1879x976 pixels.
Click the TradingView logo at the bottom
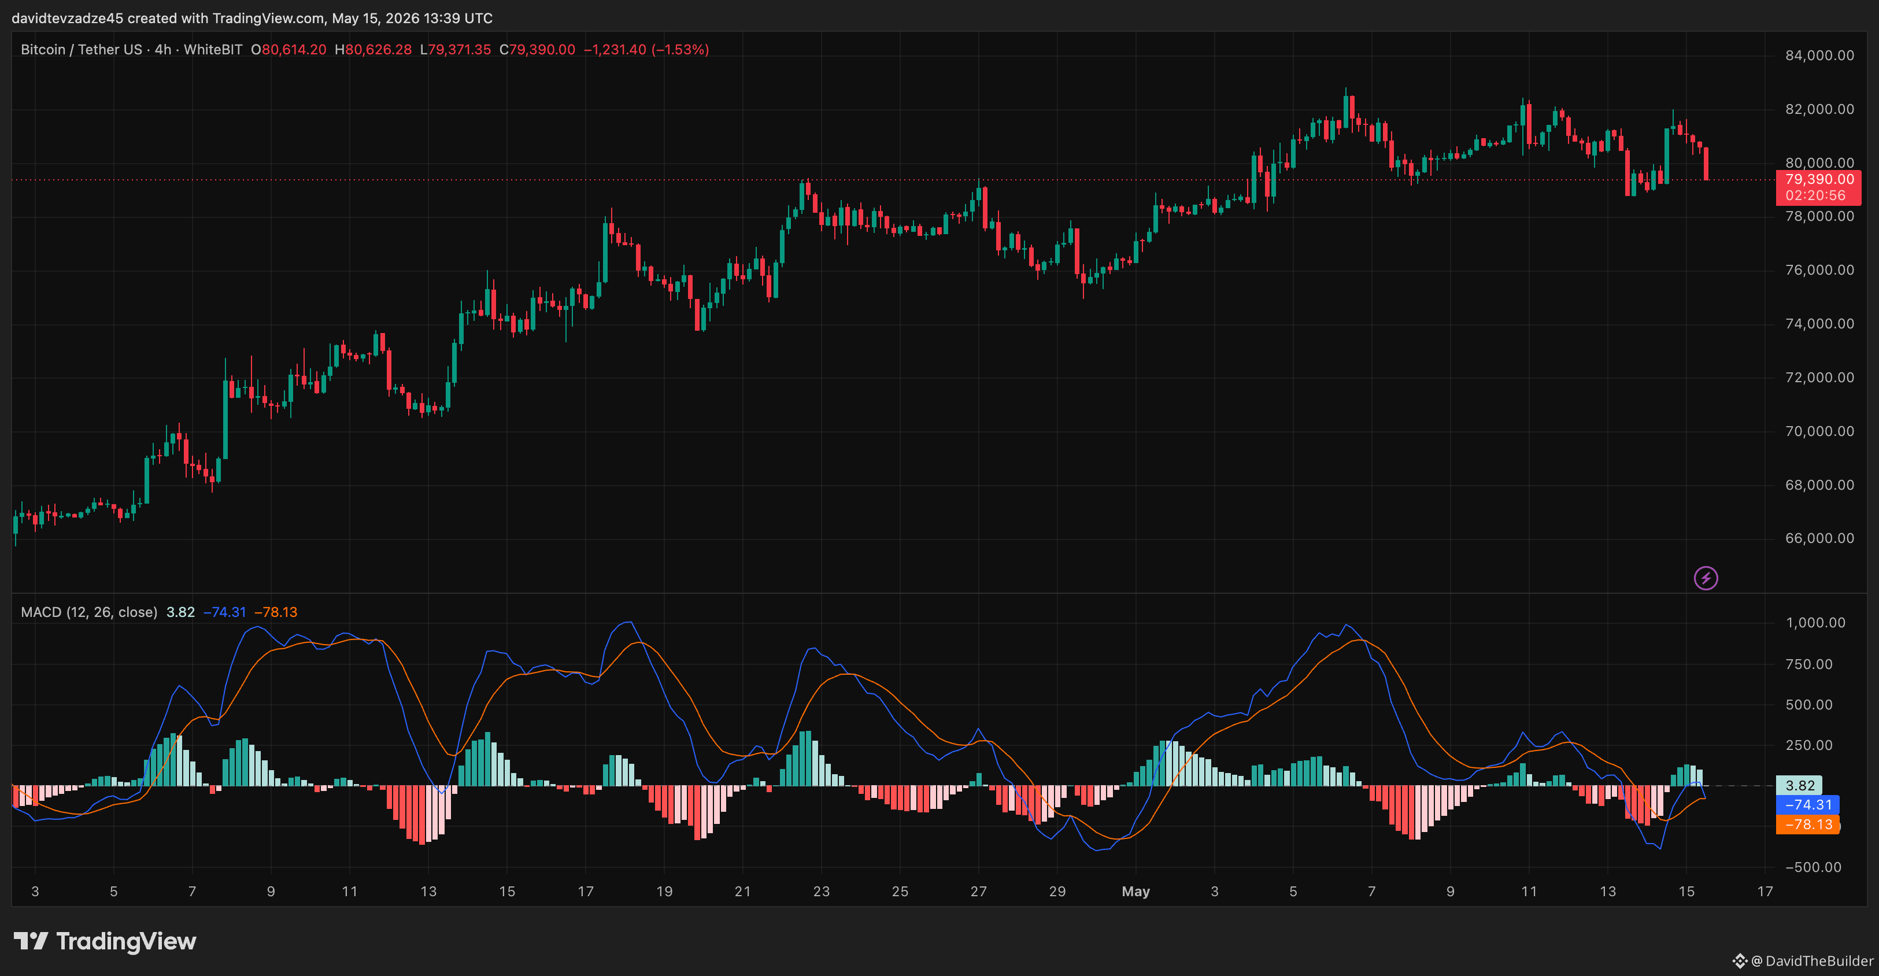click(x=105, y=941)
